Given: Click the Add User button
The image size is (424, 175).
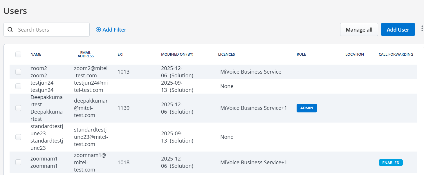Looking at the screenshot, I should click(x=398, y=30).
